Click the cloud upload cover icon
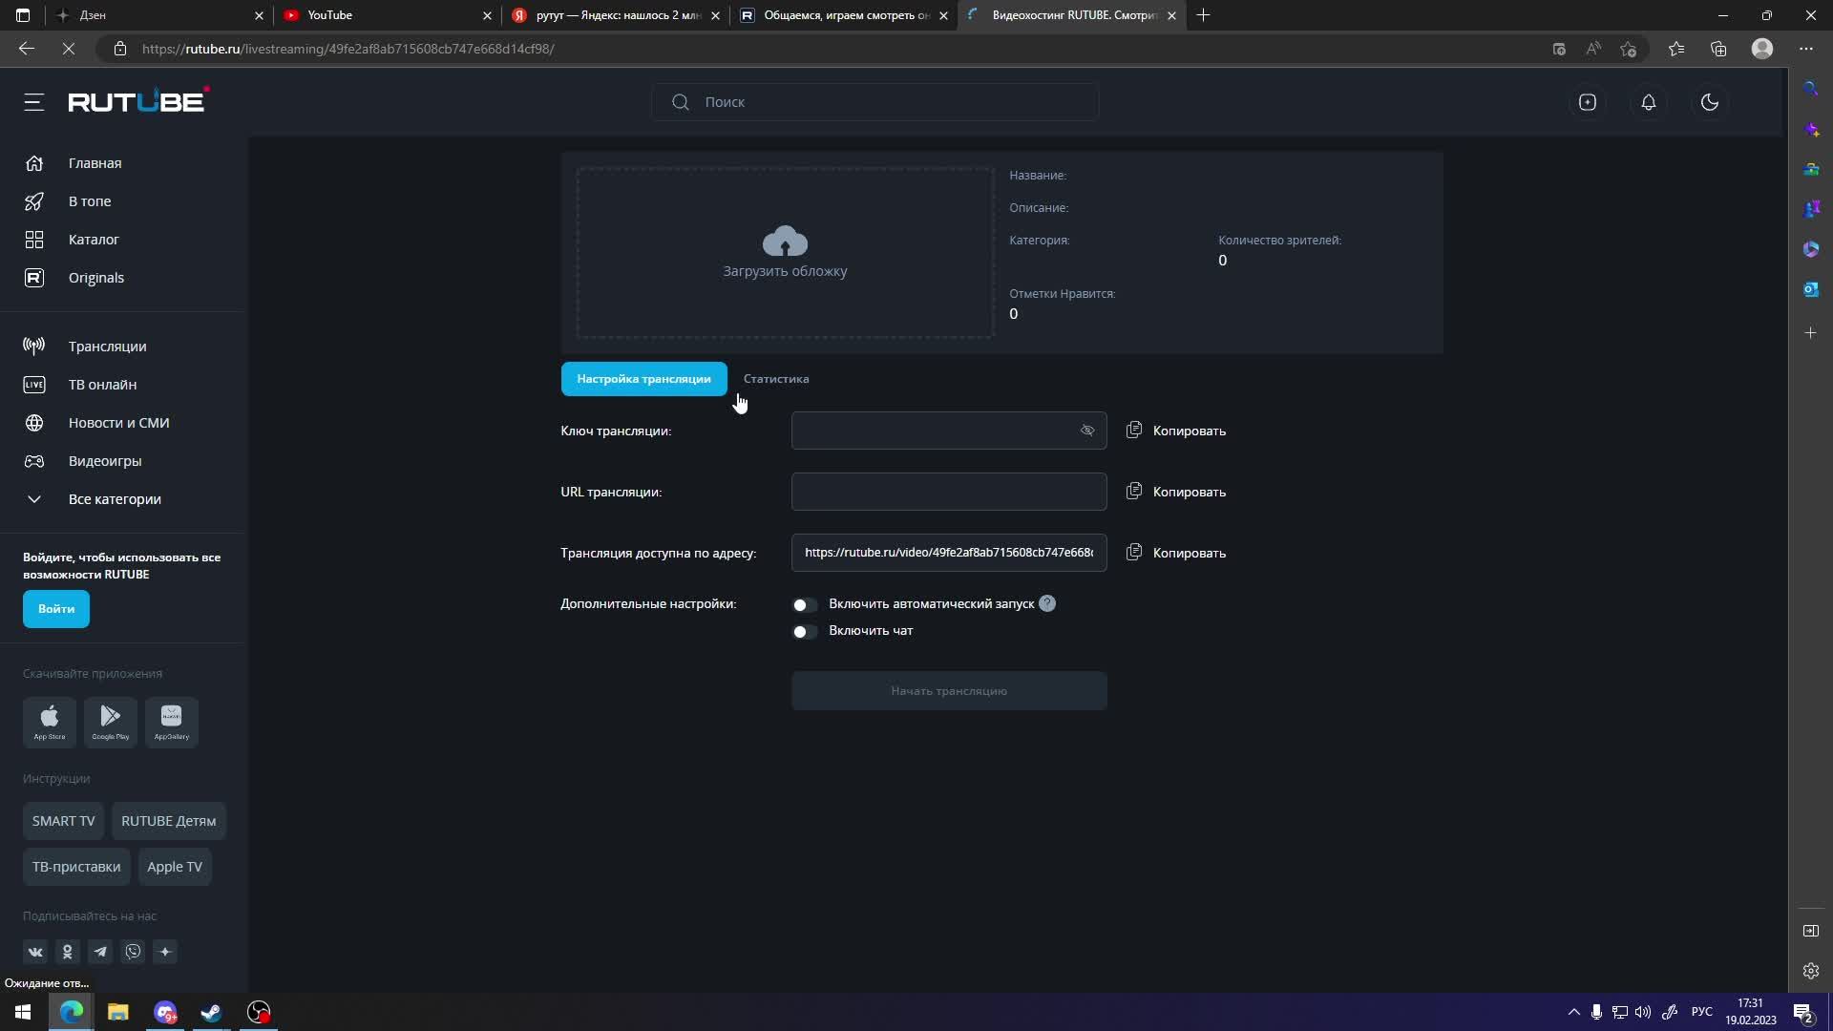 pyautogui.click(x=785, y=242)
